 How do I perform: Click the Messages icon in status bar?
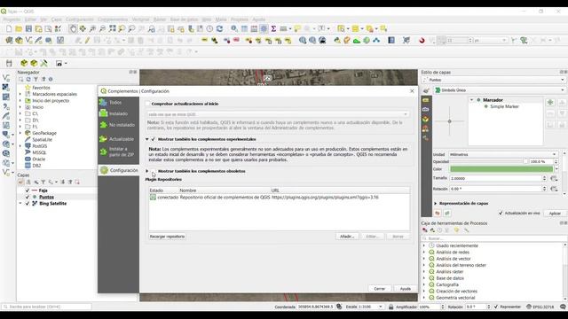click(563, 307)
